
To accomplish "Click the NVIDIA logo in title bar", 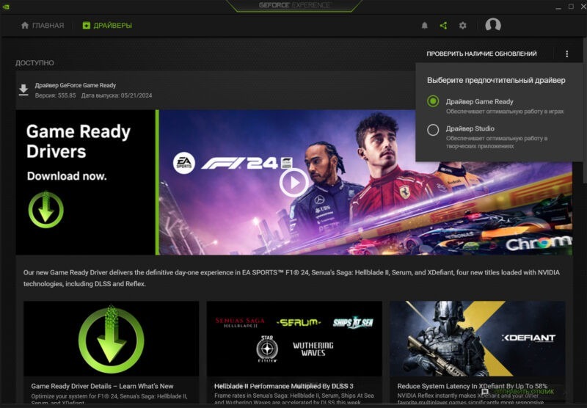I will [x=7, y=6].
